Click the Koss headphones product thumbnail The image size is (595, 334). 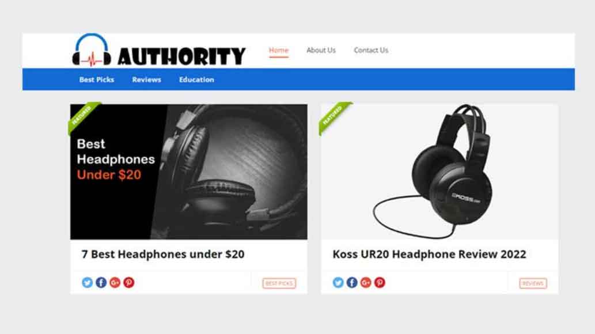point(439,172)
